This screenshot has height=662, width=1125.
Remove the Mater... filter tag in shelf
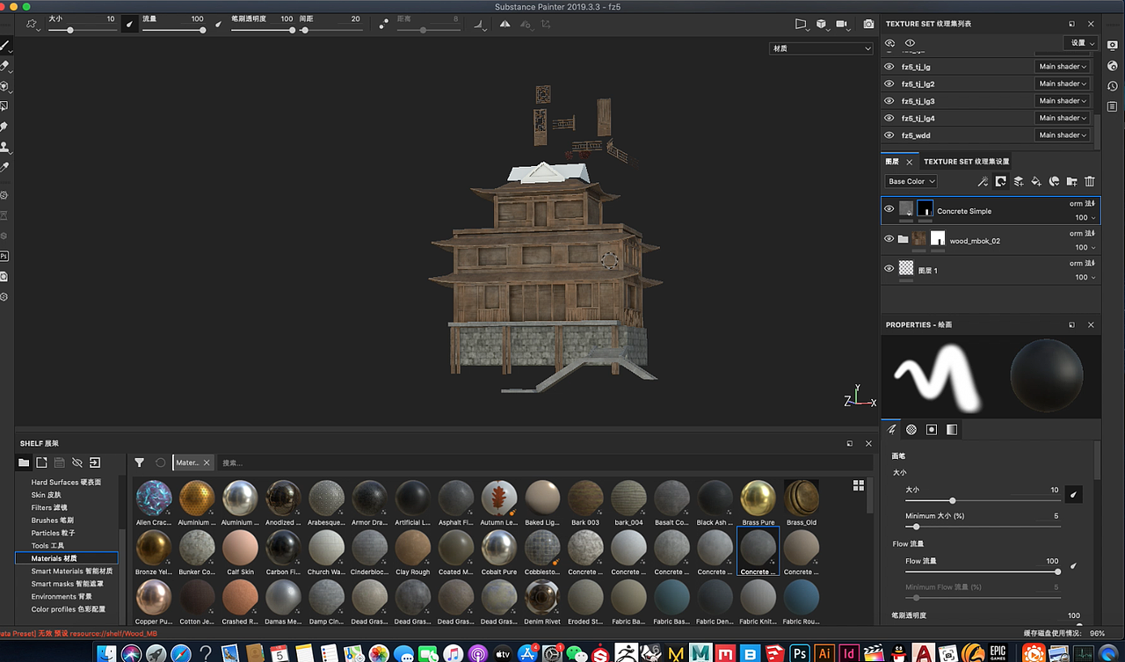tap(207, 462)
